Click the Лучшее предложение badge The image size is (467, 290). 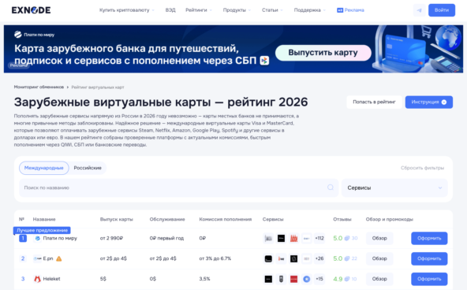pos(42,231)
